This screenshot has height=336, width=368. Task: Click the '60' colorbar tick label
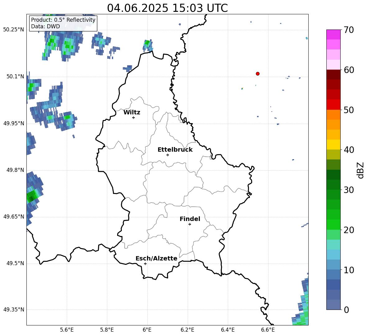point(349,70)
